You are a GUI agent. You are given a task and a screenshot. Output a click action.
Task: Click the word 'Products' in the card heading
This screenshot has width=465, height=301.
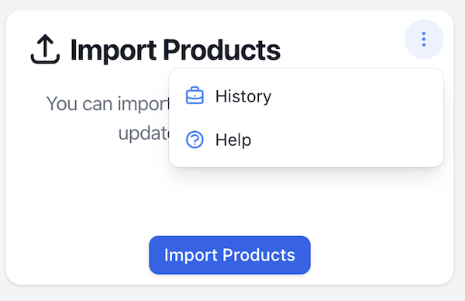click(x=222, y=50)
